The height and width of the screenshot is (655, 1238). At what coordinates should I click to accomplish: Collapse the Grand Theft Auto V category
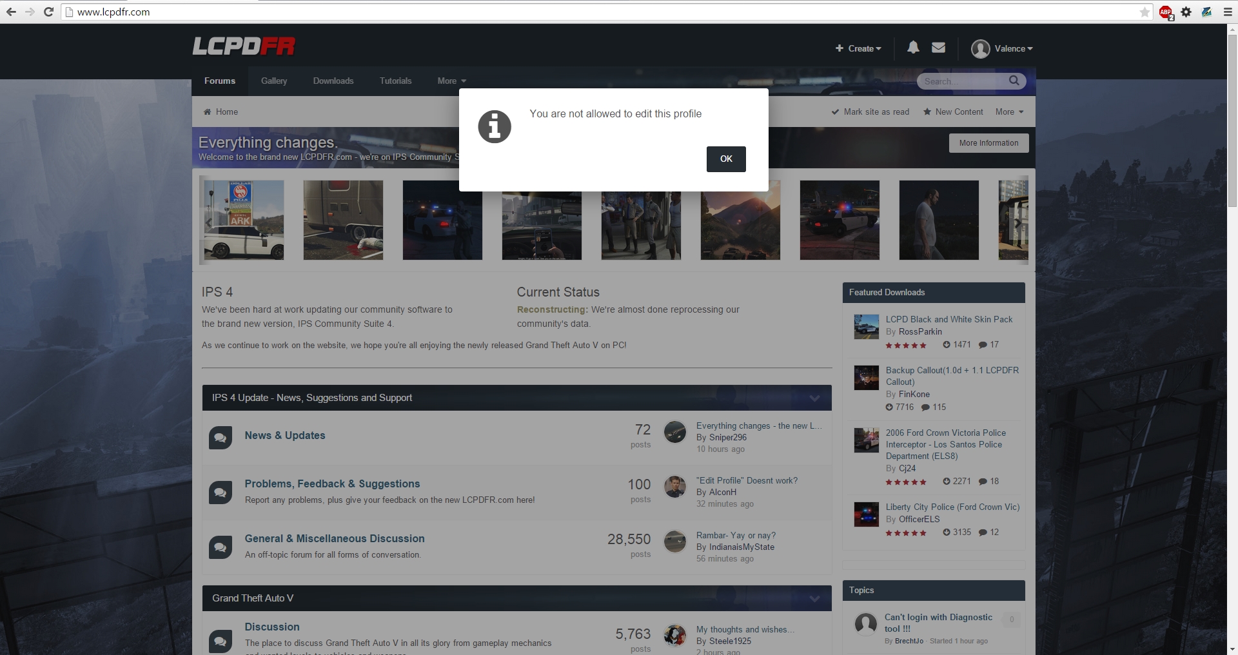814,599
